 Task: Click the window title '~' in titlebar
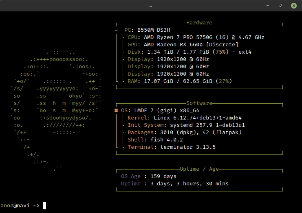click(x=151, y=6)
